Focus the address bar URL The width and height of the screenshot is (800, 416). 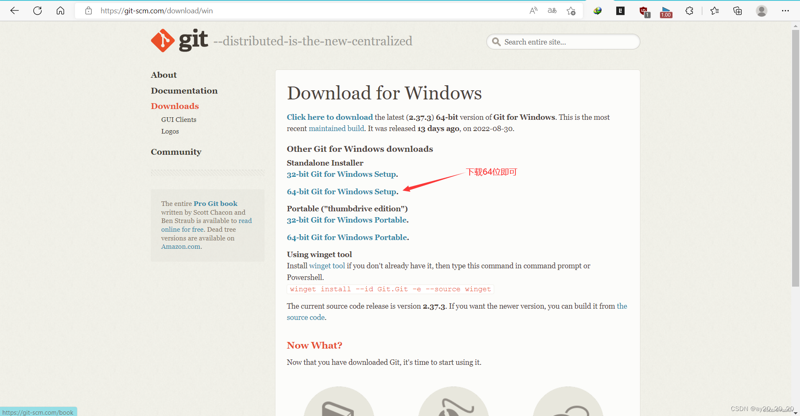(157, 11)
